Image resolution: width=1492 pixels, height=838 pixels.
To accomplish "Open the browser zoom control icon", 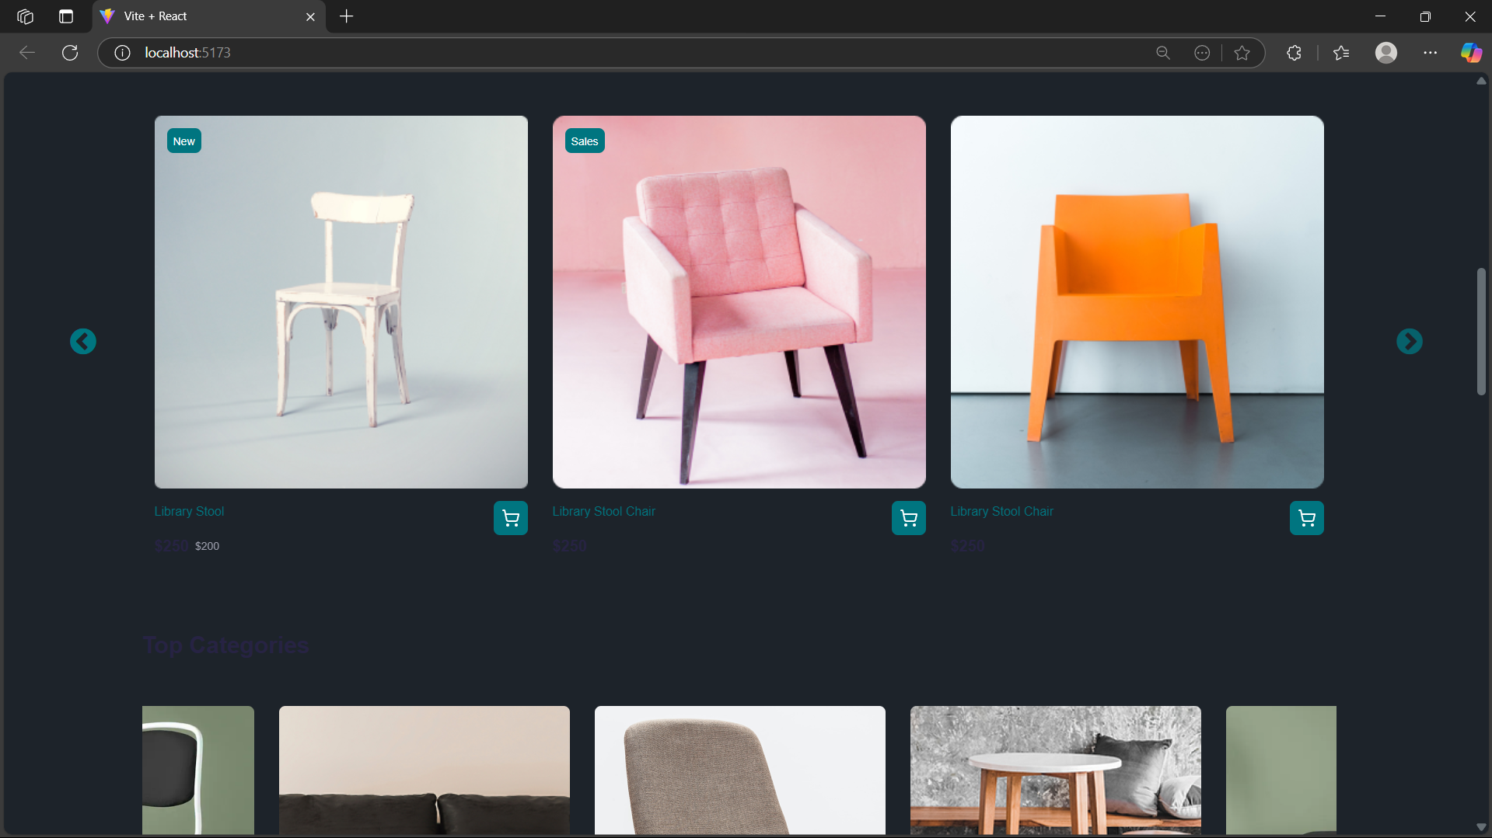I will 1163,53.
